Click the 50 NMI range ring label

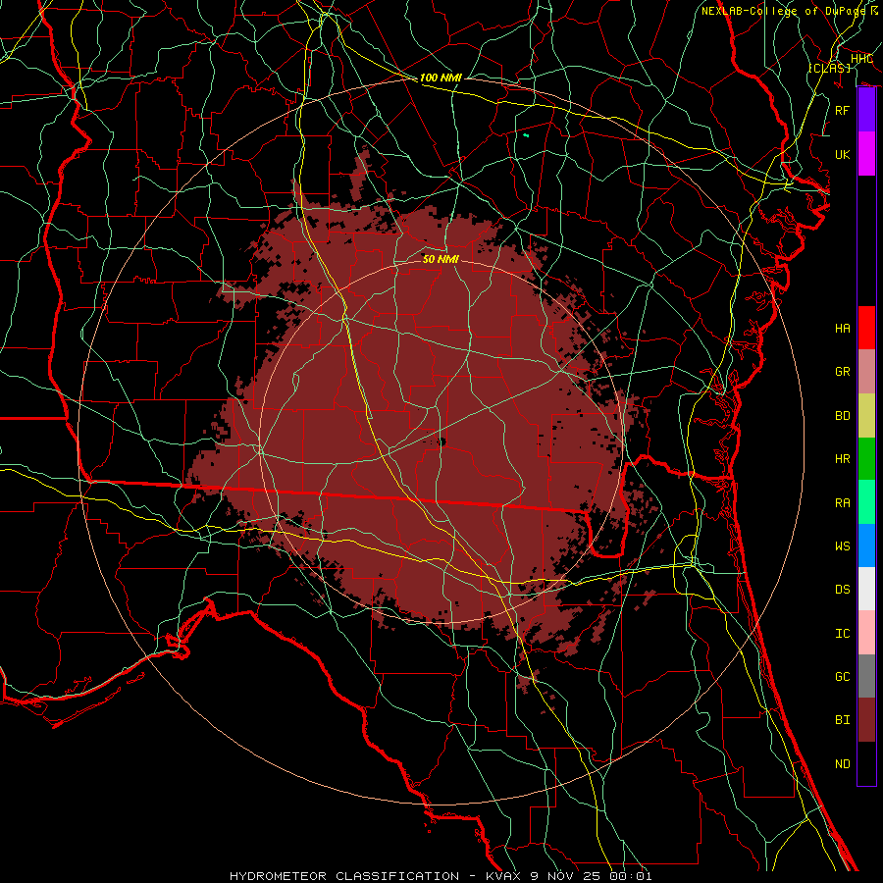[441, 259]
